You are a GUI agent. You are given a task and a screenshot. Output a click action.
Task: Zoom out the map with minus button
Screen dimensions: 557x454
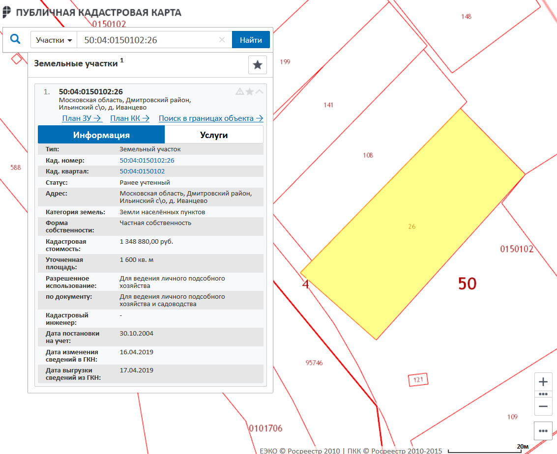click(543, 406)
